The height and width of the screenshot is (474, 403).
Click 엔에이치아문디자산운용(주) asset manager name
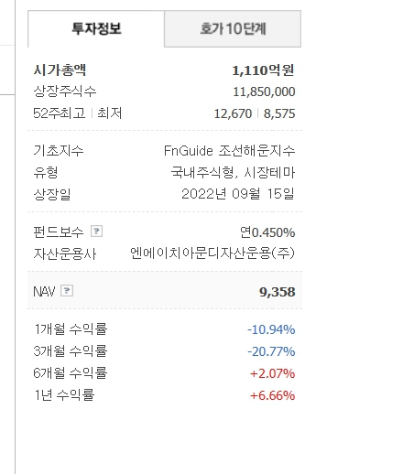212,253
